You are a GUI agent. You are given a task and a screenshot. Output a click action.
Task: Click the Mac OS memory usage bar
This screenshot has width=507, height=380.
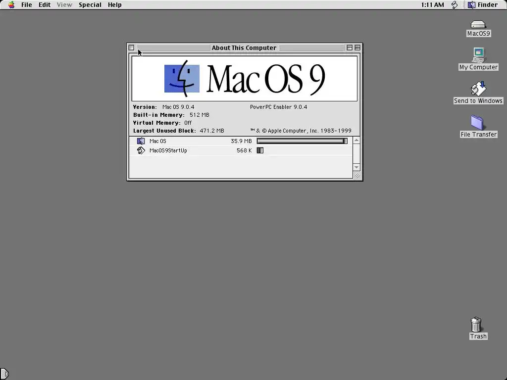click(302, 141)
